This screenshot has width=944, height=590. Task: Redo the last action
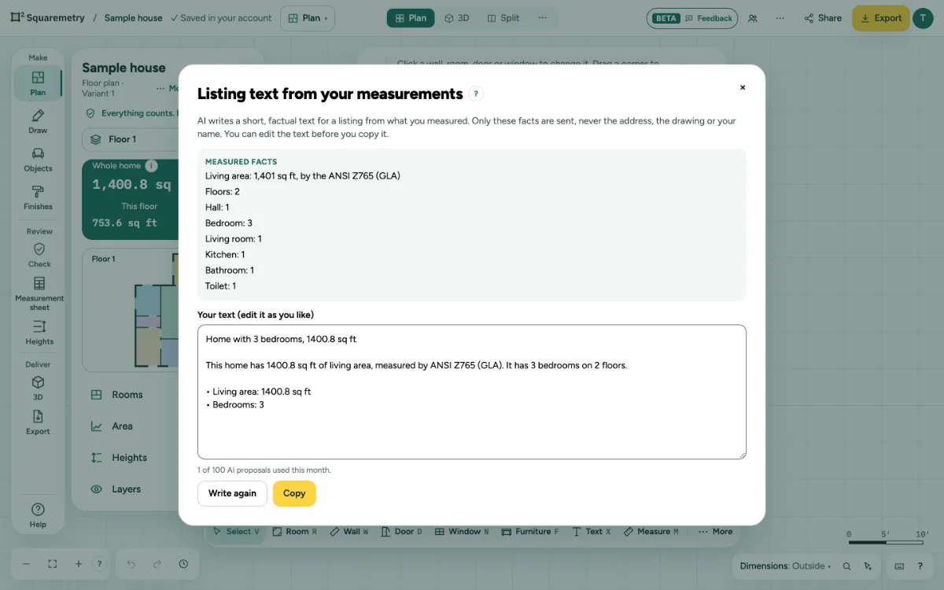tap(157, 564)
